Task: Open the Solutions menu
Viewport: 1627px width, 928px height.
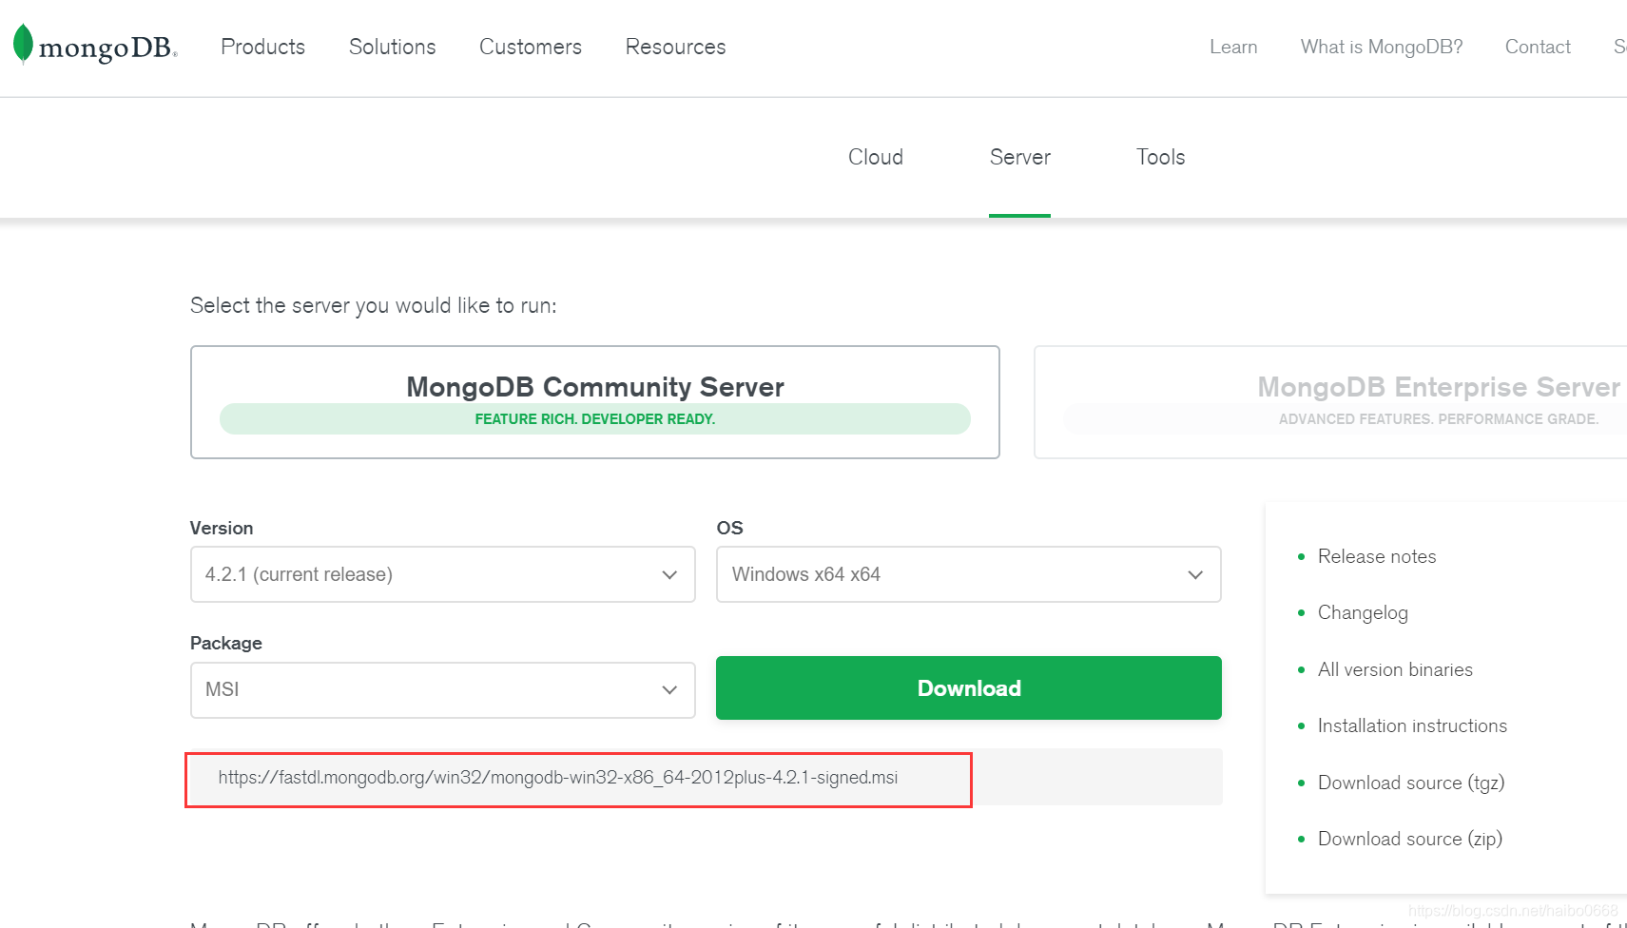Action: [392, 47]
